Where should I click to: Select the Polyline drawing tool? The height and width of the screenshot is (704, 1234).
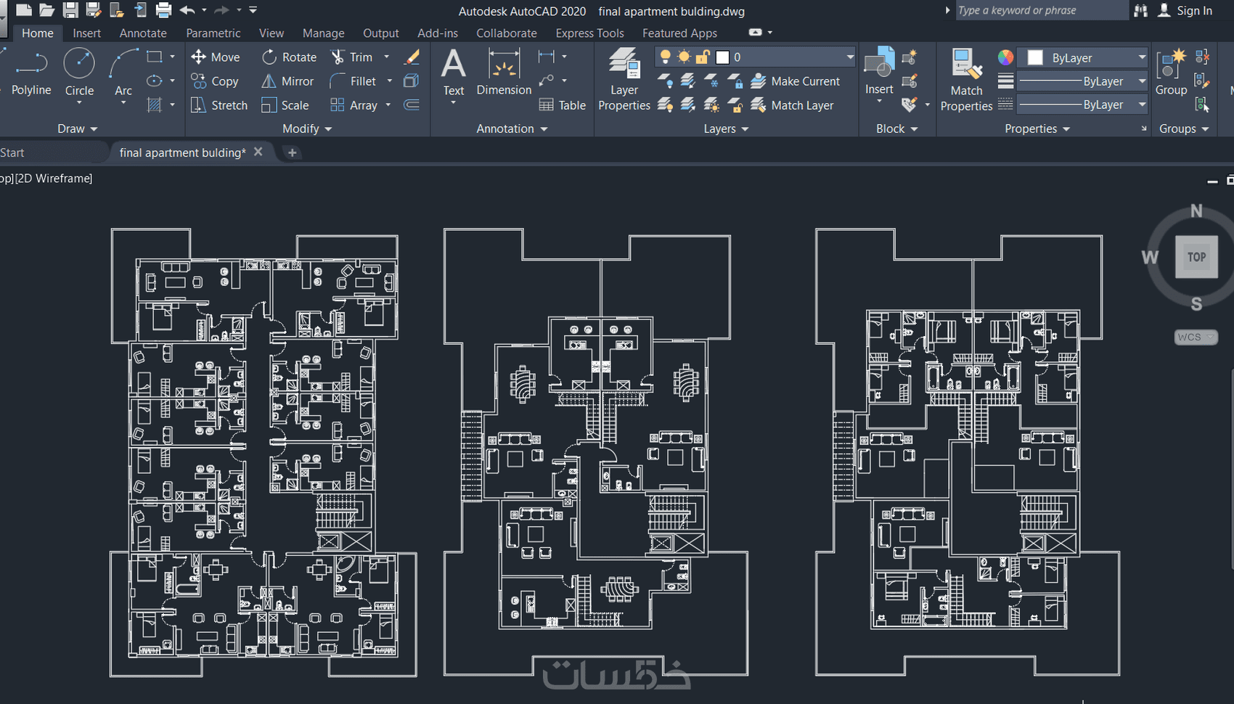[x=31, y=73]
